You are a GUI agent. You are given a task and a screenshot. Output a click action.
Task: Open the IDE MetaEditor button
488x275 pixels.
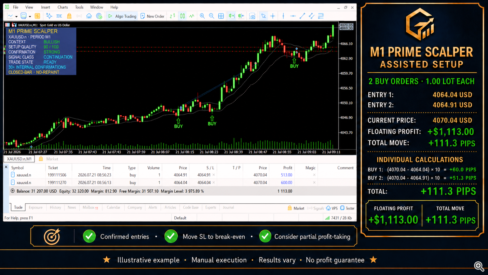(x=59, y=16)
